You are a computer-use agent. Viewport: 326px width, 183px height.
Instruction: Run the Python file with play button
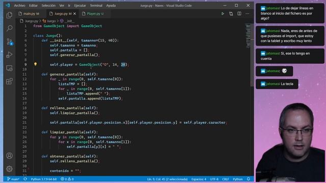(x=223, y=14)
